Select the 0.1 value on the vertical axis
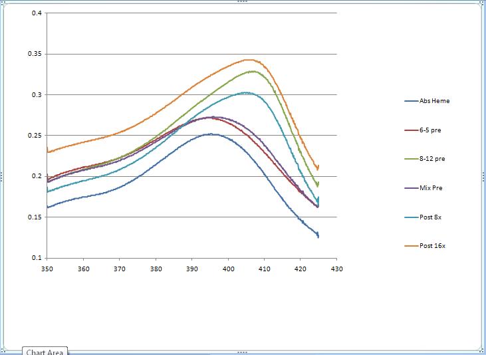The image size is (486, 355). point(37,257)
